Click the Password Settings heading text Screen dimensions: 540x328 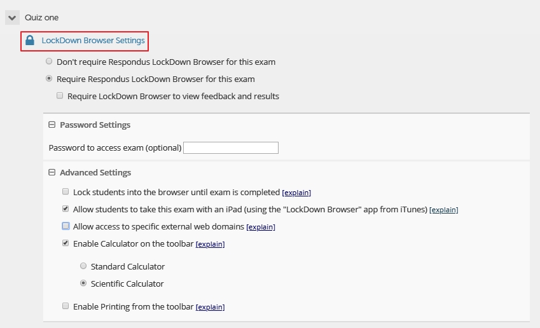click(x=95, y=125)
